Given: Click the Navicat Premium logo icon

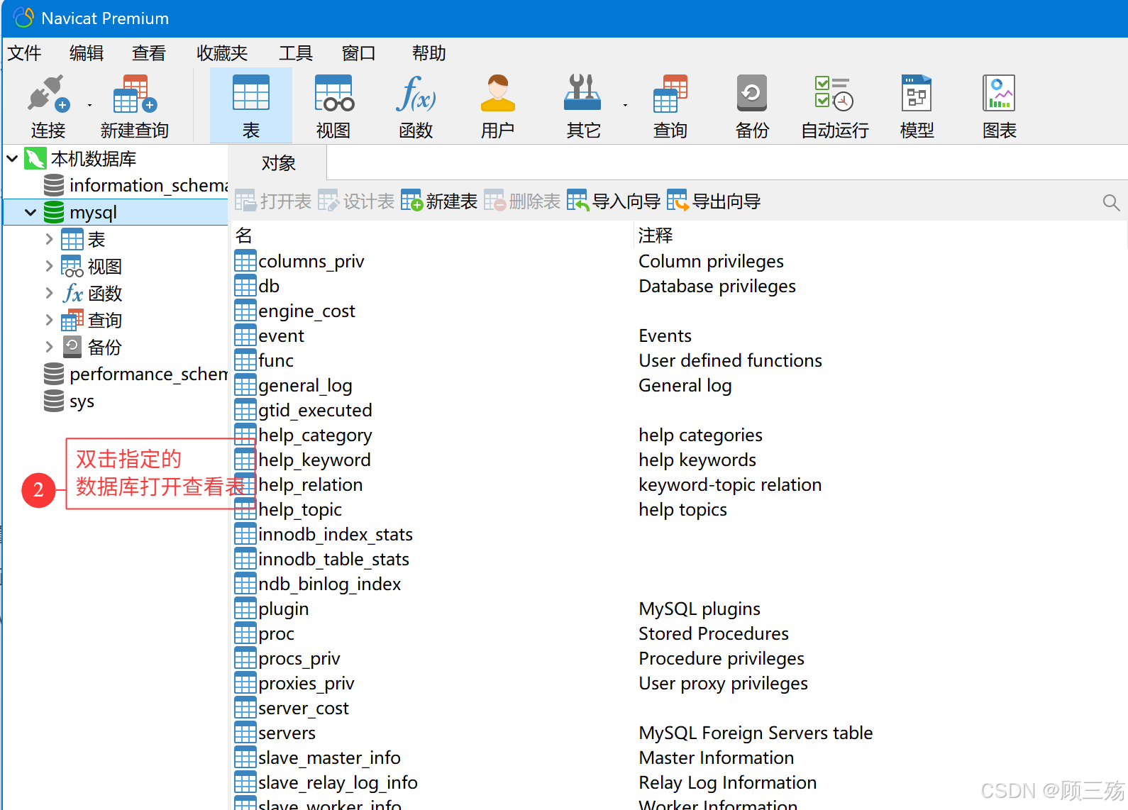Looking at the screenshot, I should click(x=23, y=18).
